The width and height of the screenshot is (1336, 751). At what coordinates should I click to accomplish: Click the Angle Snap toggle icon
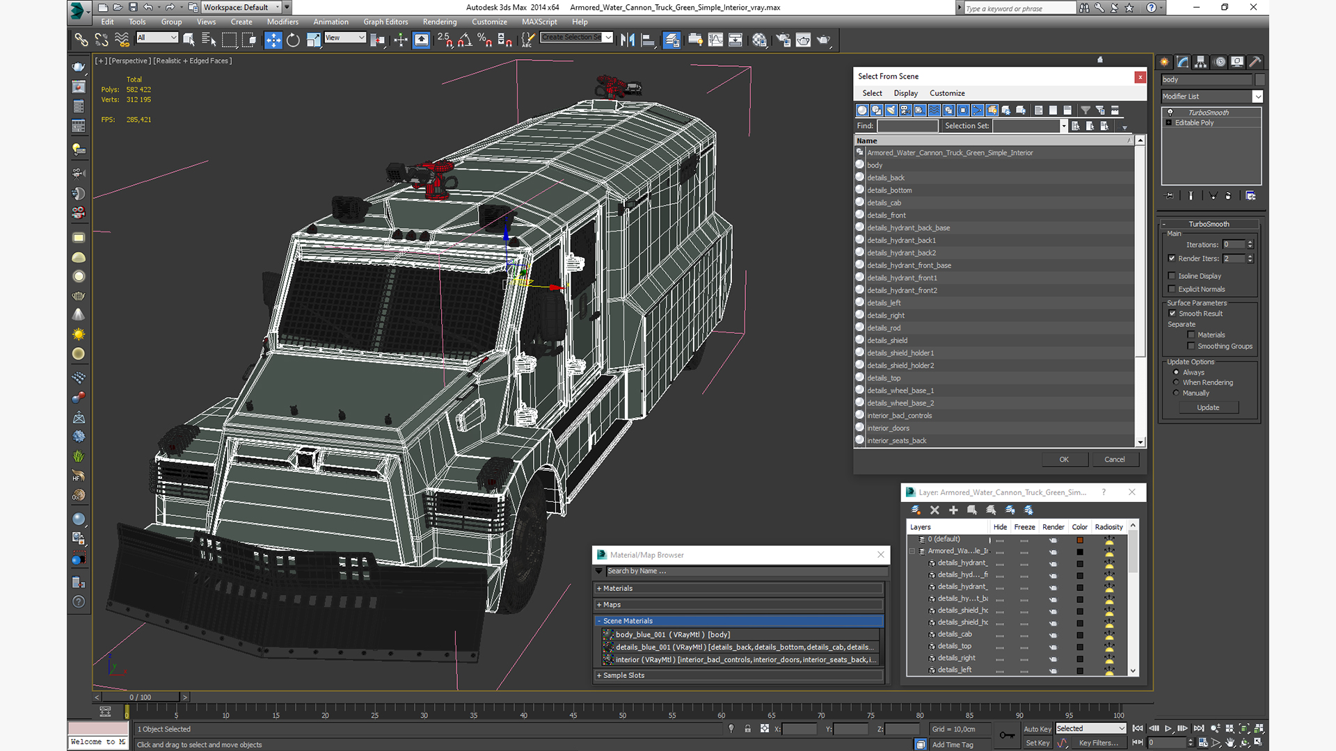pos(464,40)
